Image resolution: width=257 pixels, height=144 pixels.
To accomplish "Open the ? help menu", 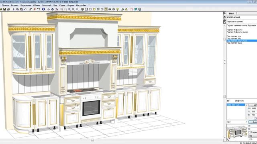I will point(89,5).
